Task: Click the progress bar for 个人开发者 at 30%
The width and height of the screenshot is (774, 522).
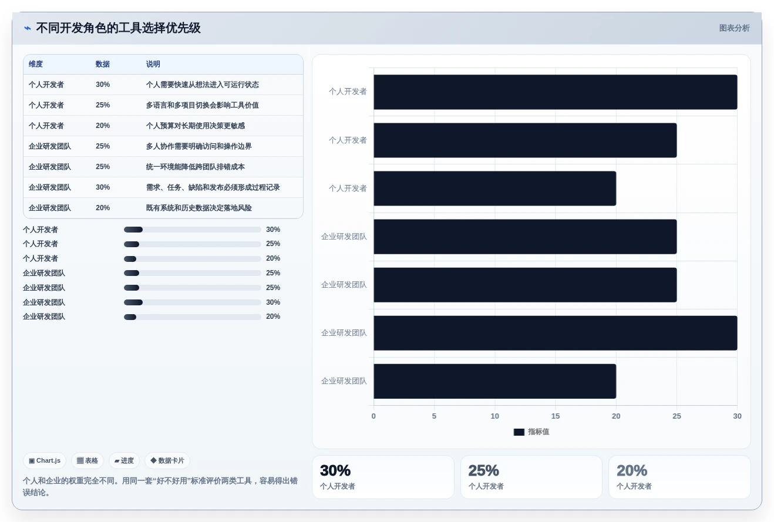Action: click(x=193, y=230)
